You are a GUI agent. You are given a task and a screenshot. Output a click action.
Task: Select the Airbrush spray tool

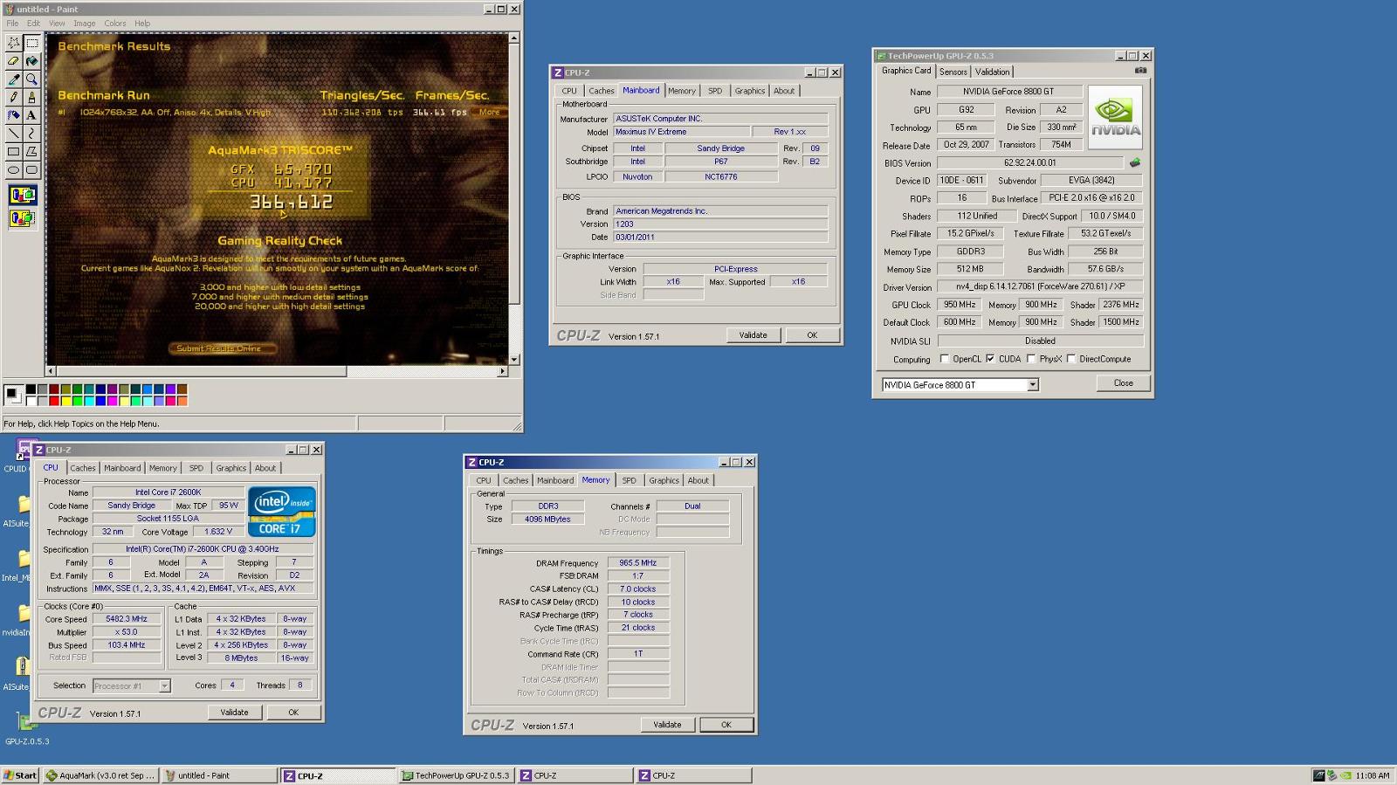tap(13, 115)
